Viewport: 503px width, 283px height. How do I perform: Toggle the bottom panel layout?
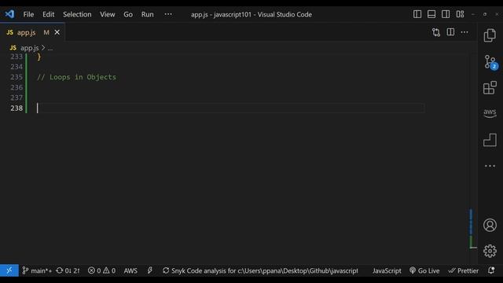[x=431, y=14]
